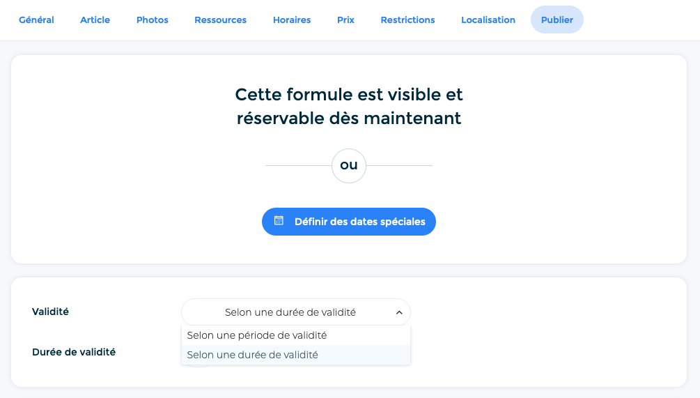Click the "Validité" field label
This screenshot has width=700, height=398.
click(50, 312)
